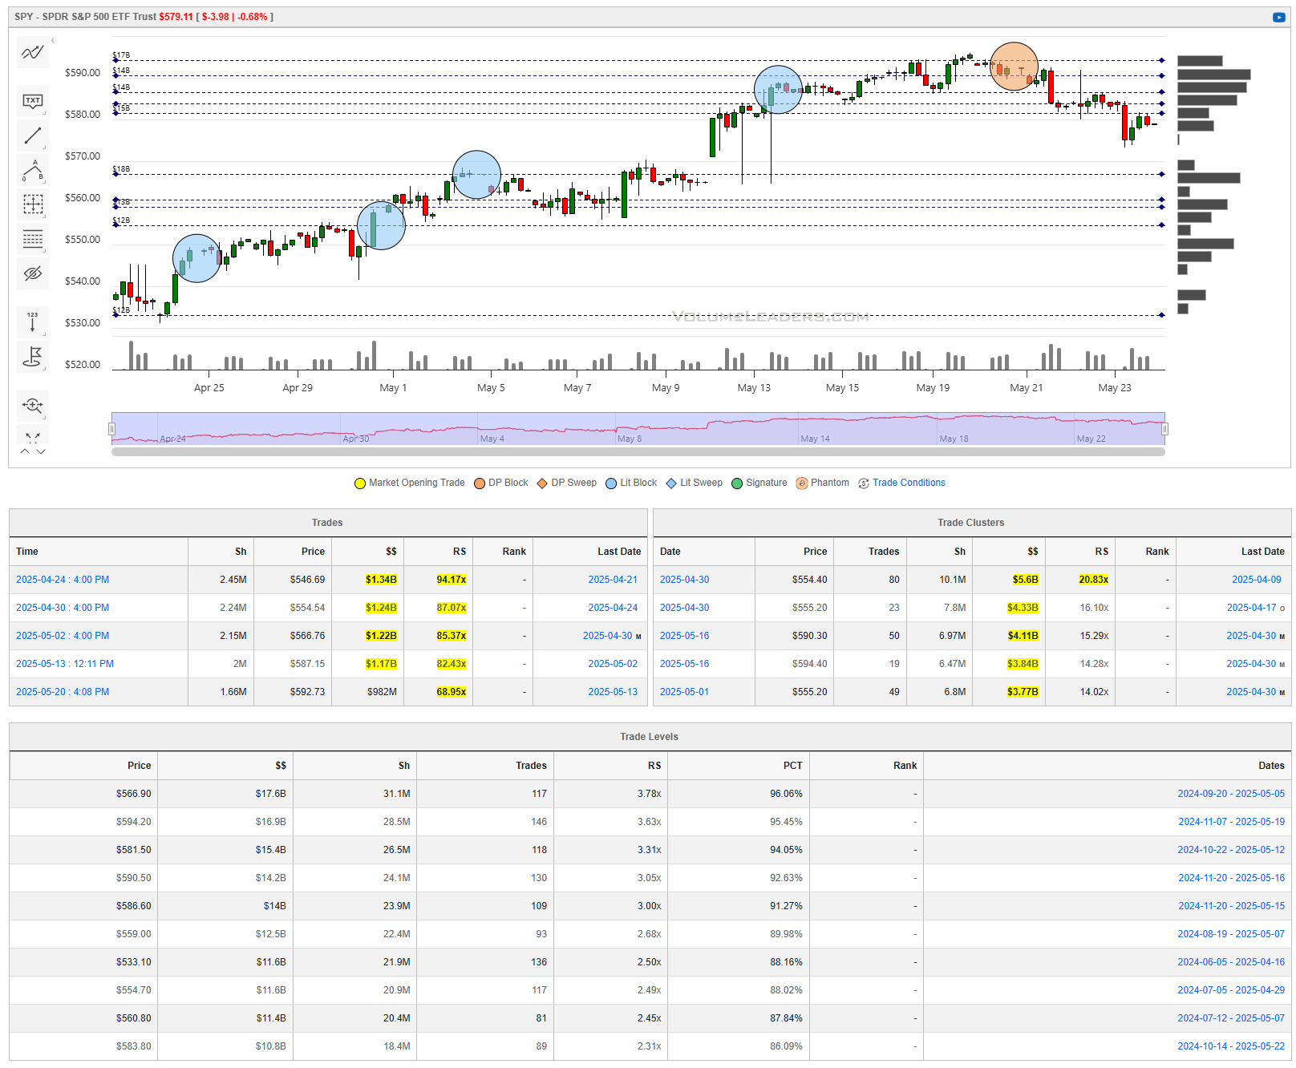1296x1068 pixels.
Task: Click the Trade Conditions gear icon
Action: click(x=864, y=483)
